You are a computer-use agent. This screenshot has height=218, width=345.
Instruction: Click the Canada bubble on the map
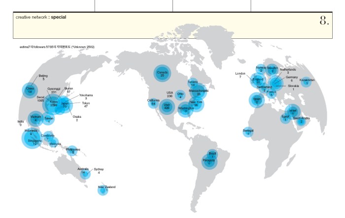162,74
